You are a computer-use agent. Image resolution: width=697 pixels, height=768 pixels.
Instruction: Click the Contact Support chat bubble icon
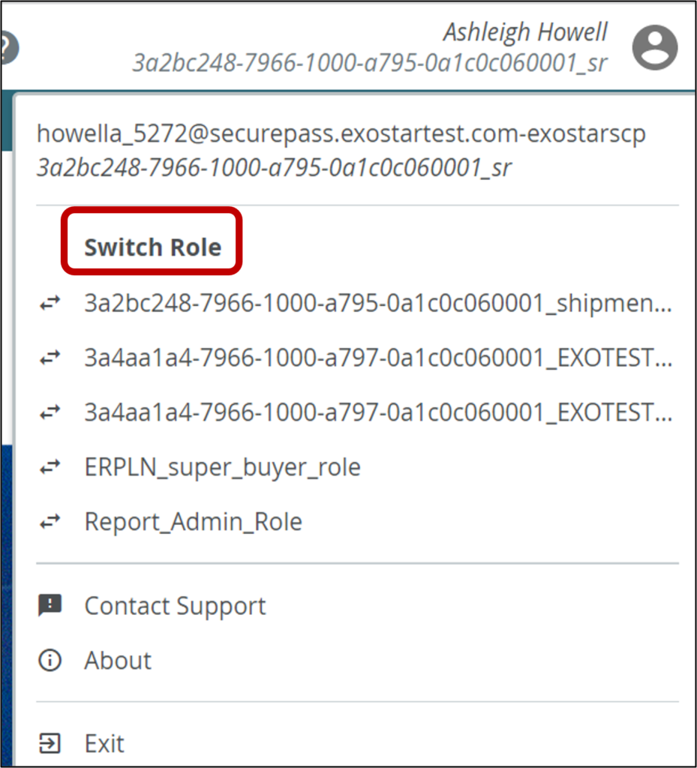click(x=50, y=605)
